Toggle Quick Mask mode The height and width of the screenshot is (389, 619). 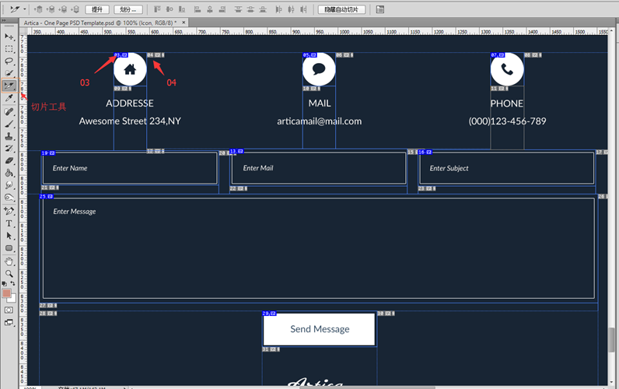point(9,310)
